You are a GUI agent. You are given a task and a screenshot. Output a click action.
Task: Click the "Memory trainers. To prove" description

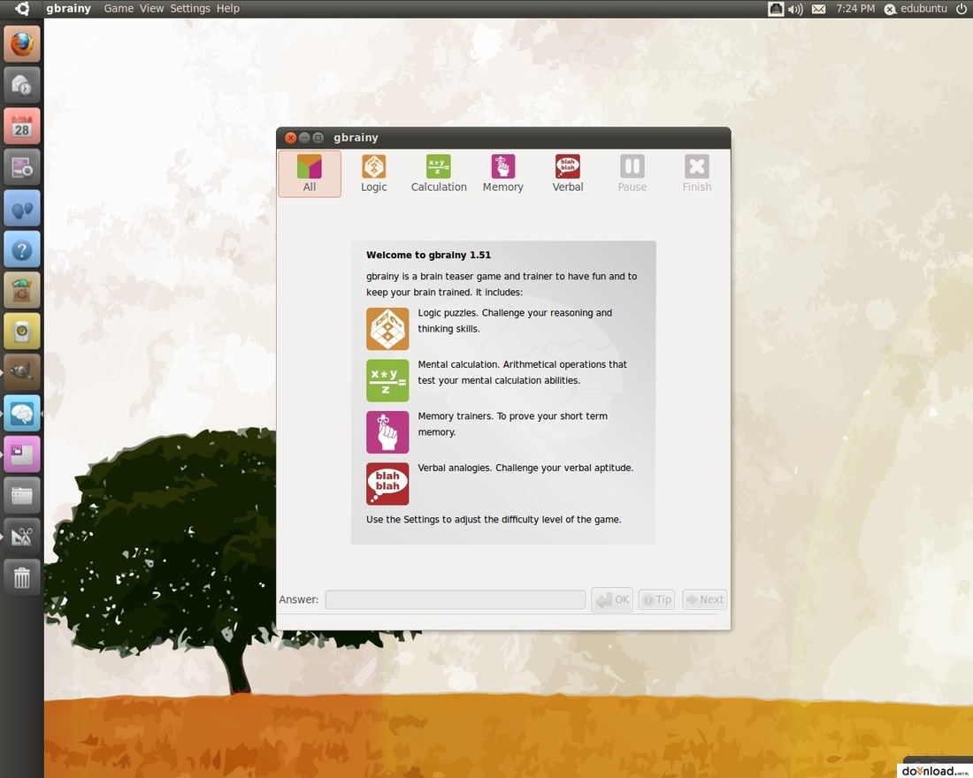point(512,423)
